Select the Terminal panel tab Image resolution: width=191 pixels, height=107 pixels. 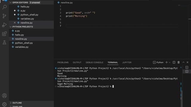coord(113,62)
